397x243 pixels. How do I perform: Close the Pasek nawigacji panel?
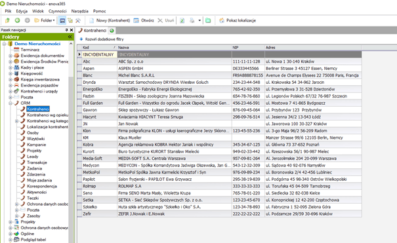(x=72, y=30)
